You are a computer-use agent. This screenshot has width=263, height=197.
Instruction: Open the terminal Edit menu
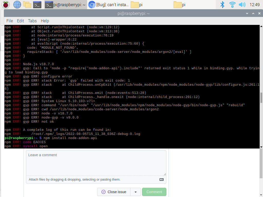click(x=20, y=21)
